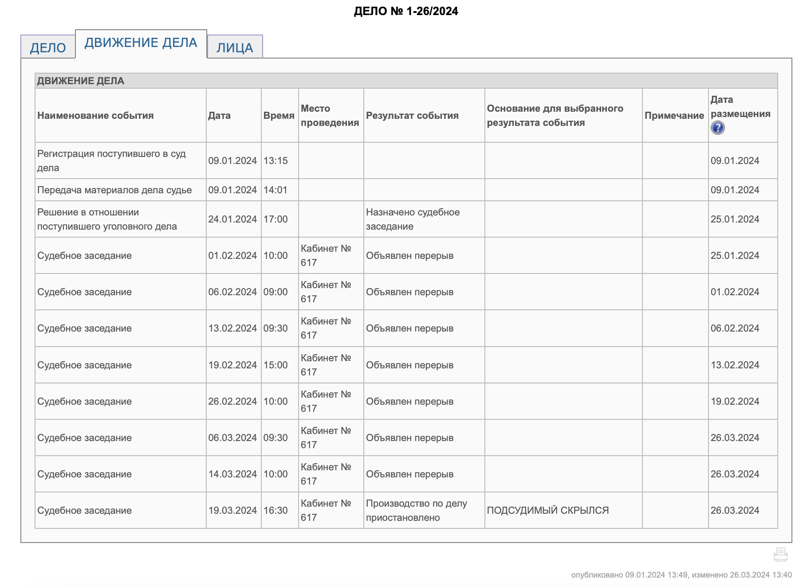The width and height of the screenshot is (807, 586).
Task: Click the ДВИЖЕНИЕ ДЕЛА table caption
Action: coord(81,81)
